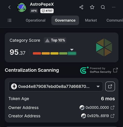The height and width of the screenshot is (127, 123).
Task: Open the sections list icon
Action: pos(10,20)
